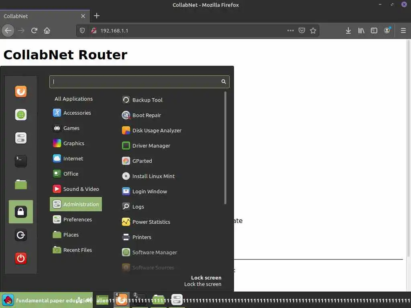Launch Backup Tool
The height and width of the screenshot is (308, 411).
(x=142, y=100)
